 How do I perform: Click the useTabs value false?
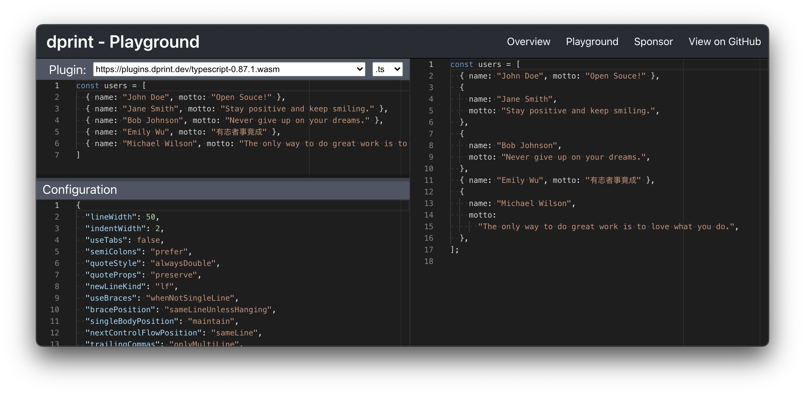click(x=148, y=240)
